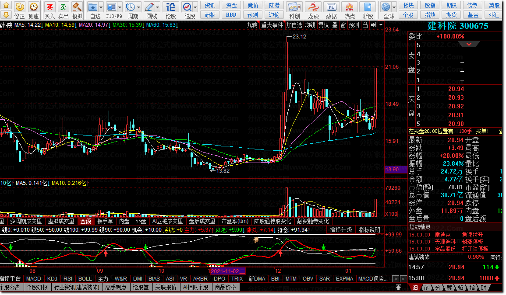Open the 商品价格 commodity prices tab

pos(226,287)
